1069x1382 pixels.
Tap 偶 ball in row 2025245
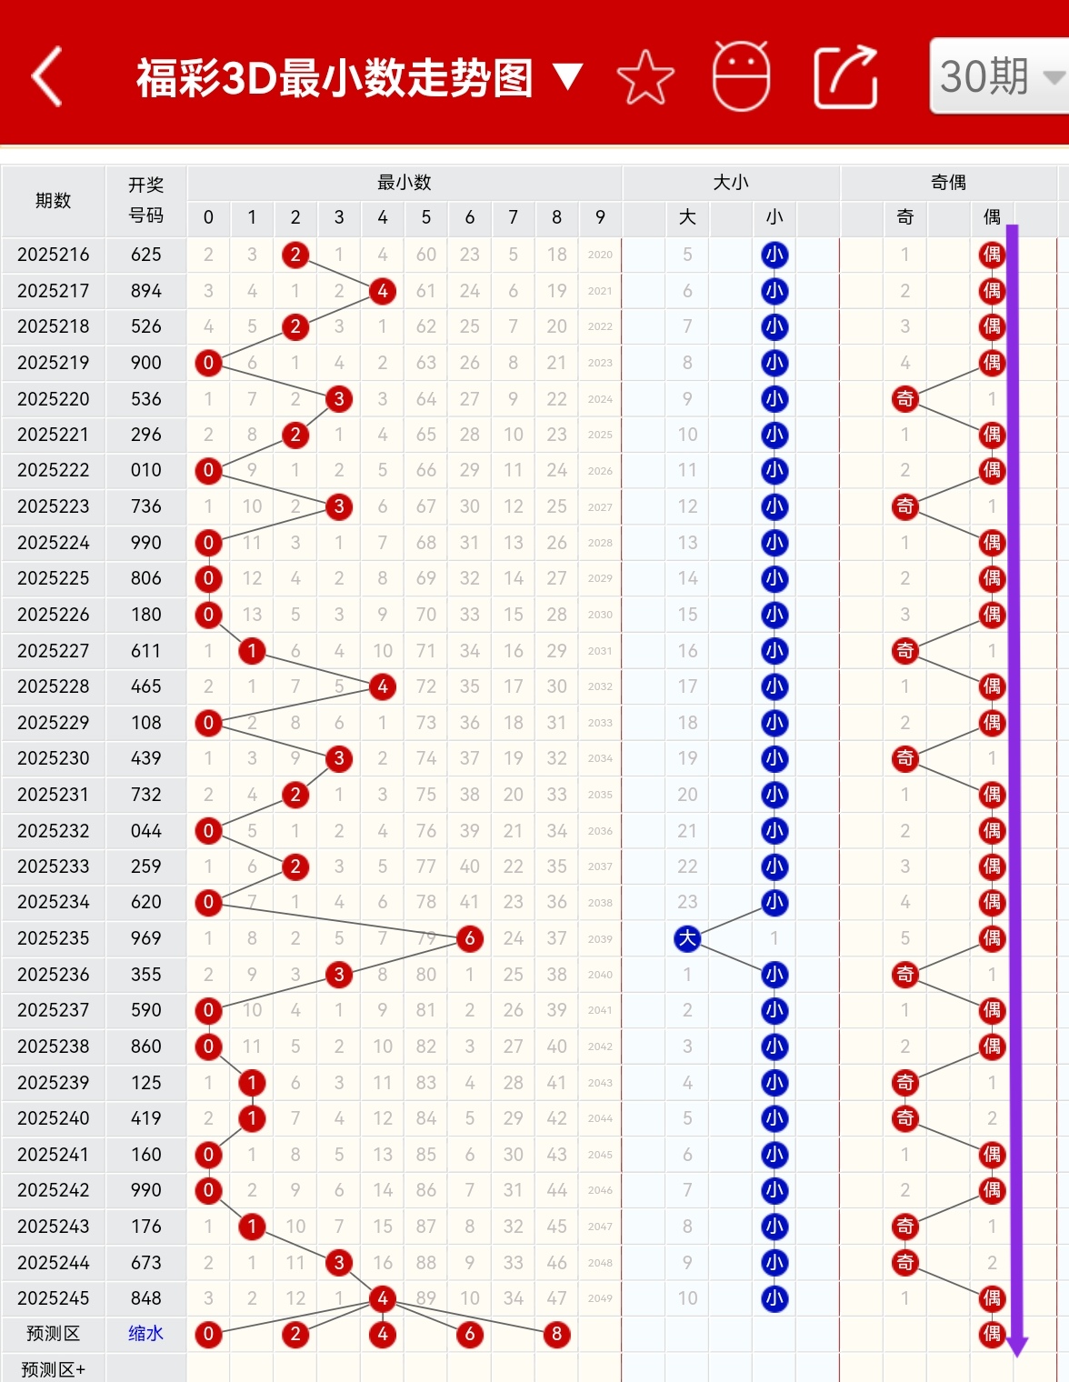992,1298
